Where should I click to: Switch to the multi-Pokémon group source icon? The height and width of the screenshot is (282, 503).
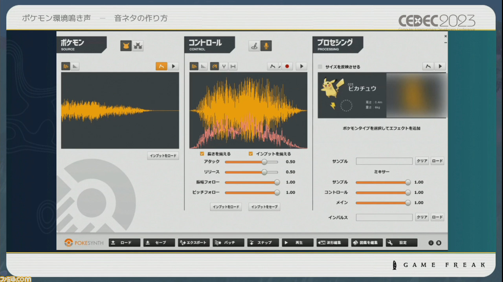click(137, 45)
